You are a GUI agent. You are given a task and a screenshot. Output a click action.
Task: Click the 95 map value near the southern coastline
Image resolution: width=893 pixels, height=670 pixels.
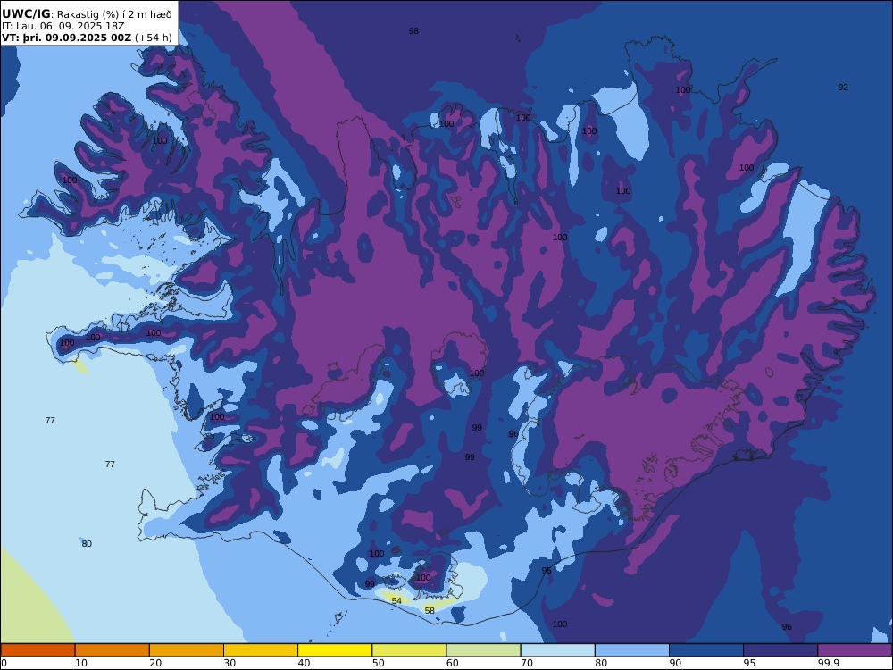(x=547, y=570)
